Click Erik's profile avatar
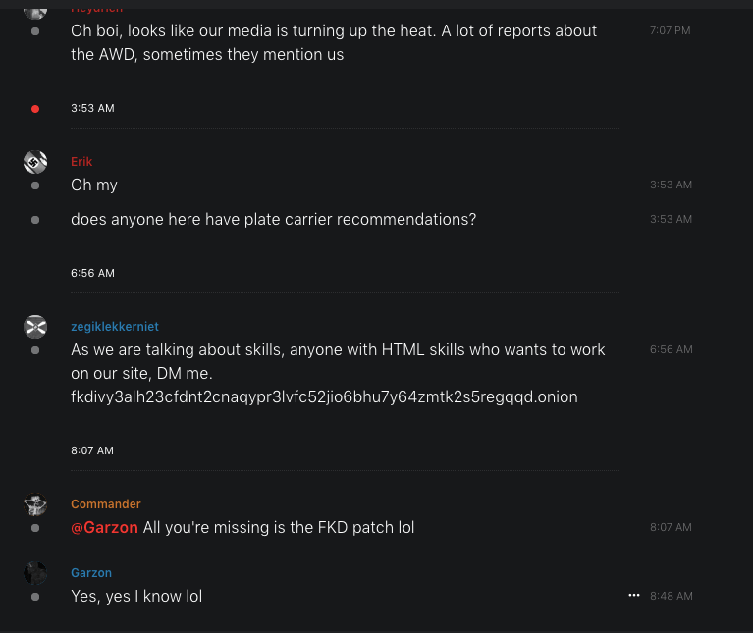The height and width of the screenshot is (633, 753). (35, 163)
